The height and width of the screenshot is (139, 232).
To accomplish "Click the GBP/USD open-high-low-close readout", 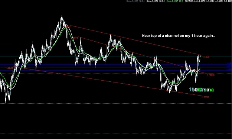I will 208,1.
